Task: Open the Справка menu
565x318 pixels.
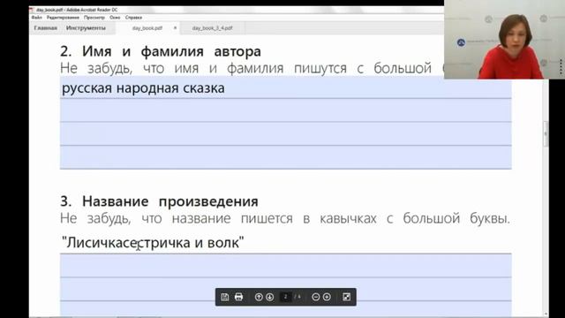Action: pyautogui.click(x=133, y=18)
